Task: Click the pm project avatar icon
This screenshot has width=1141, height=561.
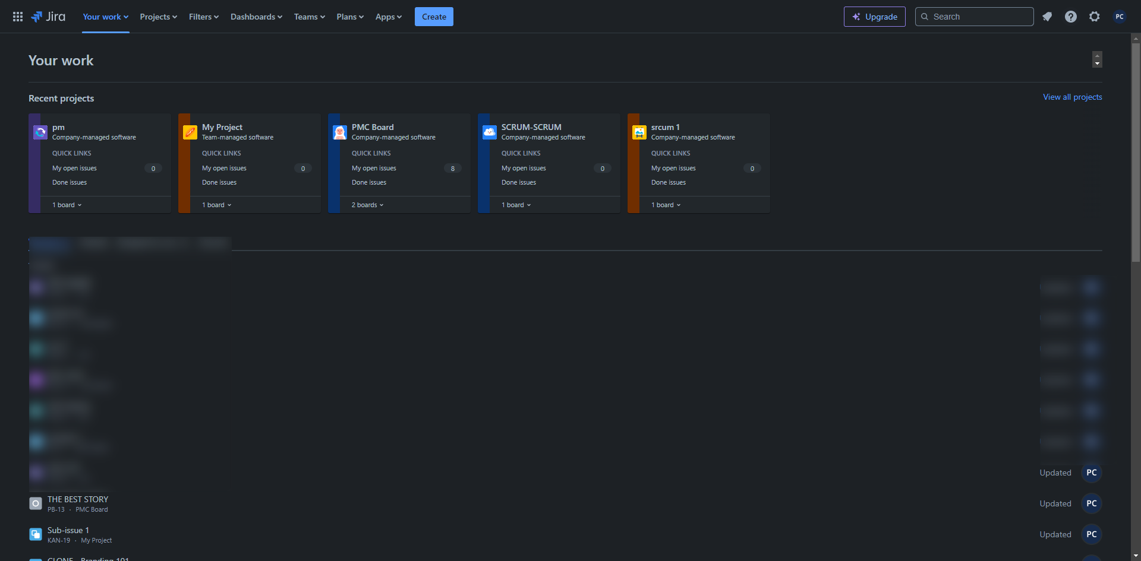Action: [x=40, y=132]
